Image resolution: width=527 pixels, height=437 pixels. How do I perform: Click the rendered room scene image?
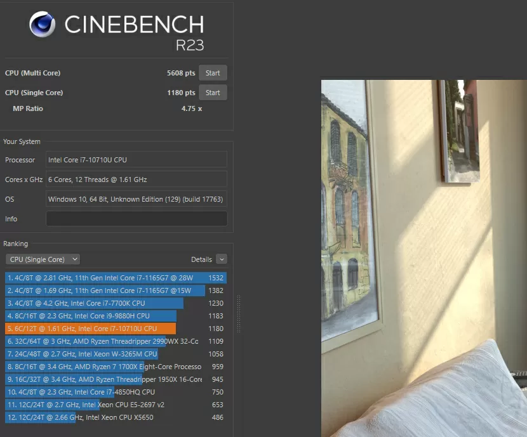click(424, 254)
